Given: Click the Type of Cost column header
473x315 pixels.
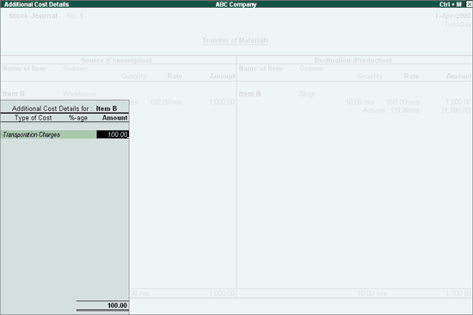Looking at the screenshot, I should point(34,118).
